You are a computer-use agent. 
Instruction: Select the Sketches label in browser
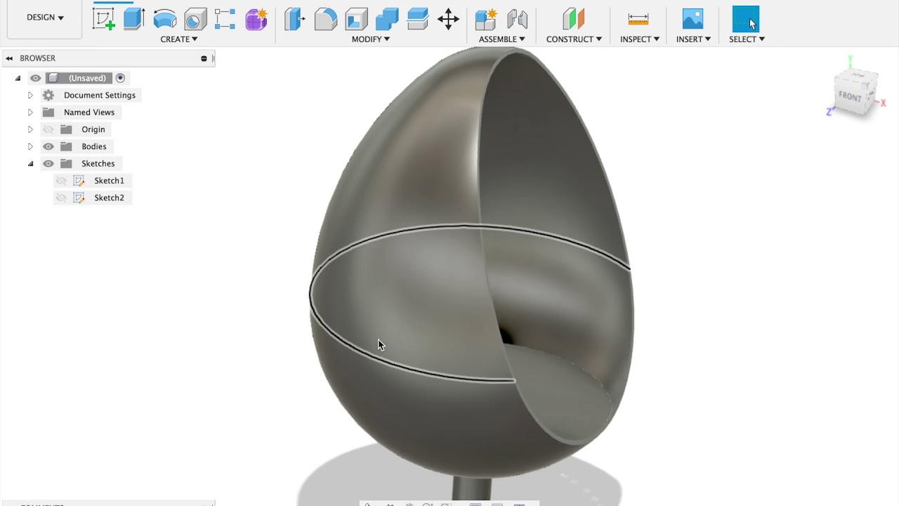pos(98,164)
